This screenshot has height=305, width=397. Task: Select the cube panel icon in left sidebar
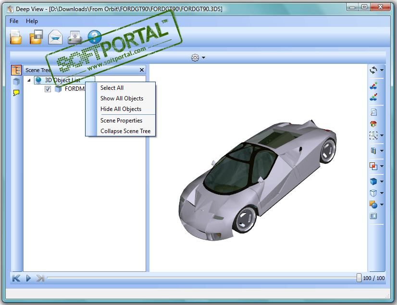(16, 82)
